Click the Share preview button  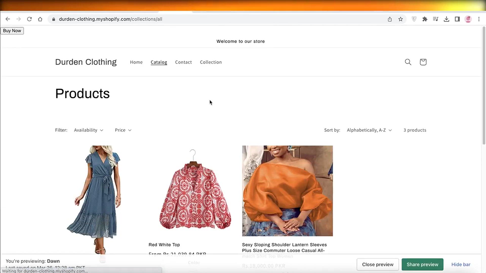422,264
